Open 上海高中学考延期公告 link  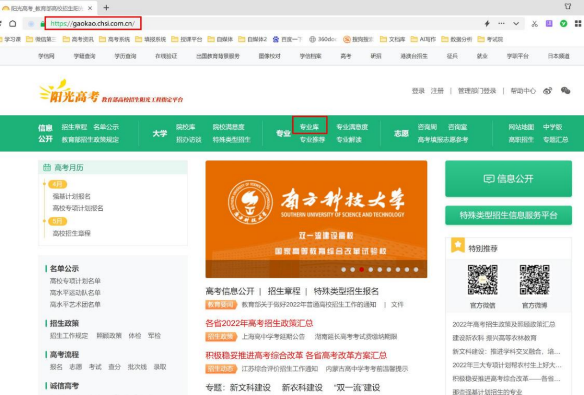(x=273, y=336)
